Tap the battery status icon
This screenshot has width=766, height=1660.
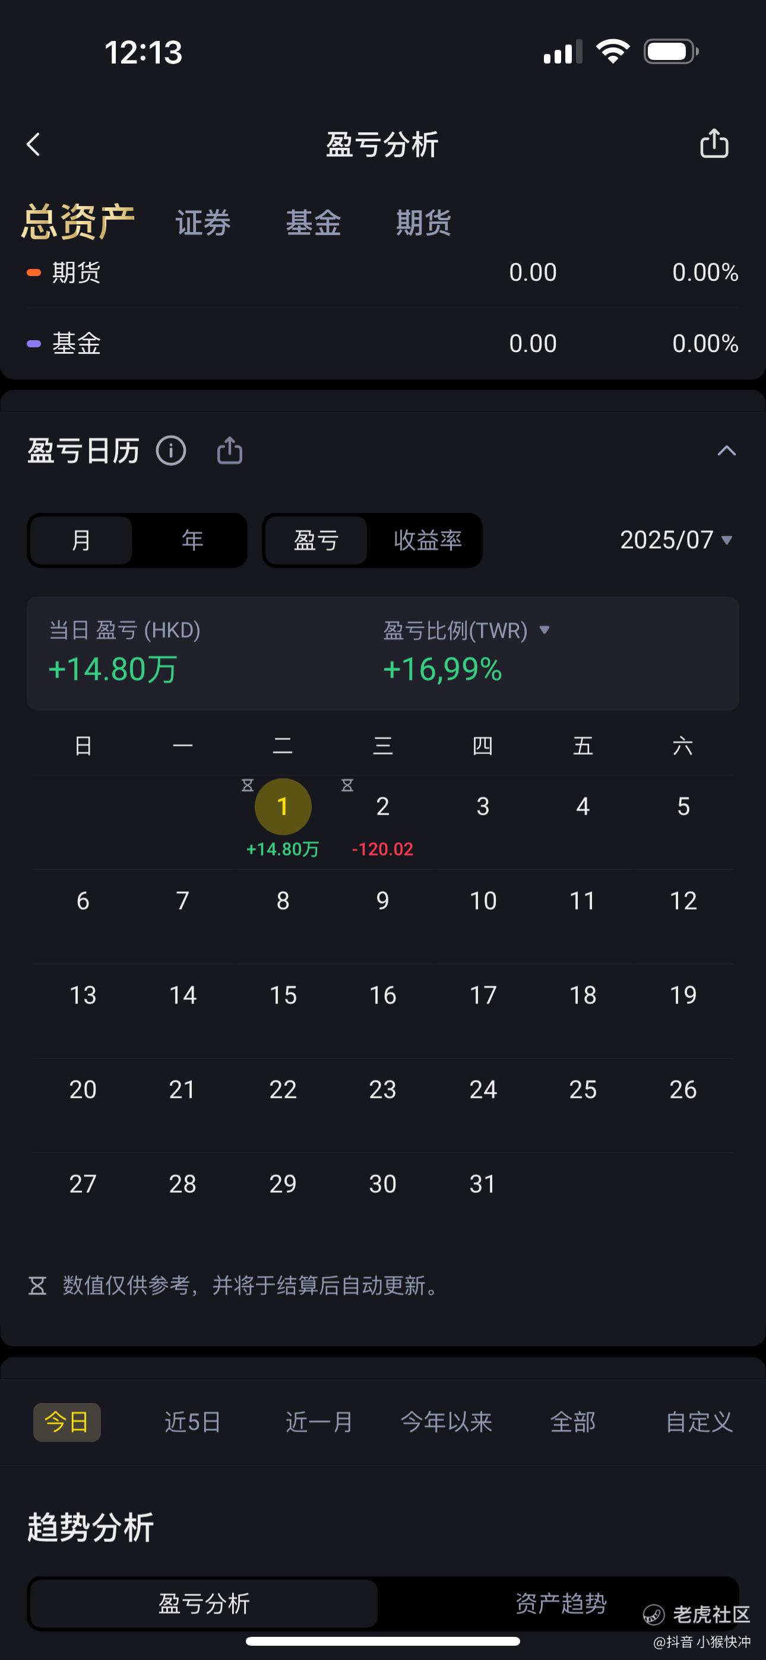click(671, 52)
